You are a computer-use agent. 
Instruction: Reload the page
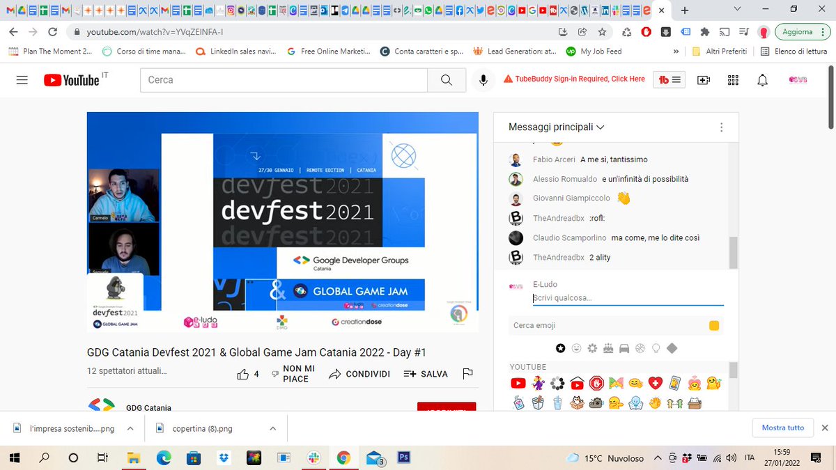tap(52, 32)
